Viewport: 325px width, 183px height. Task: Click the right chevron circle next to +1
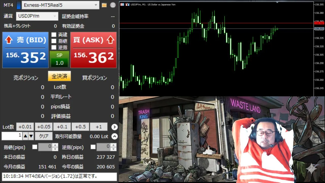click(115, 127)
